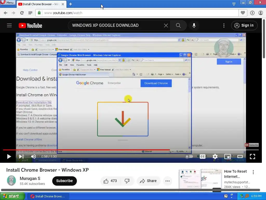This screenshot has height=200, width=266.
Task: Click the help question mark tray icon
Action: point(226,196)
